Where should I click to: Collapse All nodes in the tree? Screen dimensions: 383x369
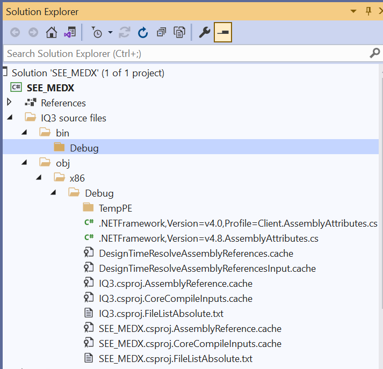click(x=161, y=32)
